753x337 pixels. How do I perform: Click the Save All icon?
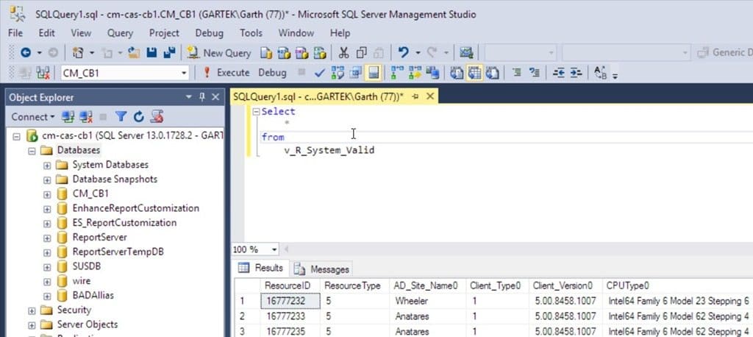(x=169, y=53)
